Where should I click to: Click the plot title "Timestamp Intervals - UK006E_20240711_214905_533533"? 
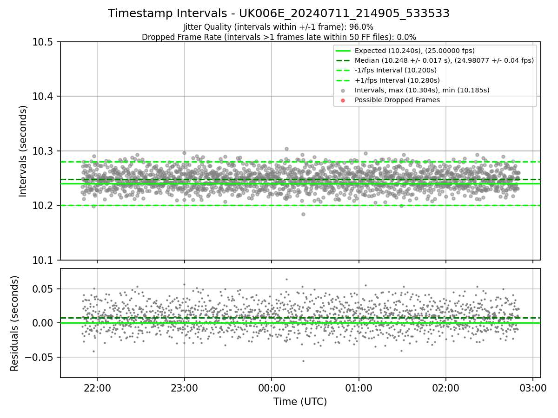279,13
